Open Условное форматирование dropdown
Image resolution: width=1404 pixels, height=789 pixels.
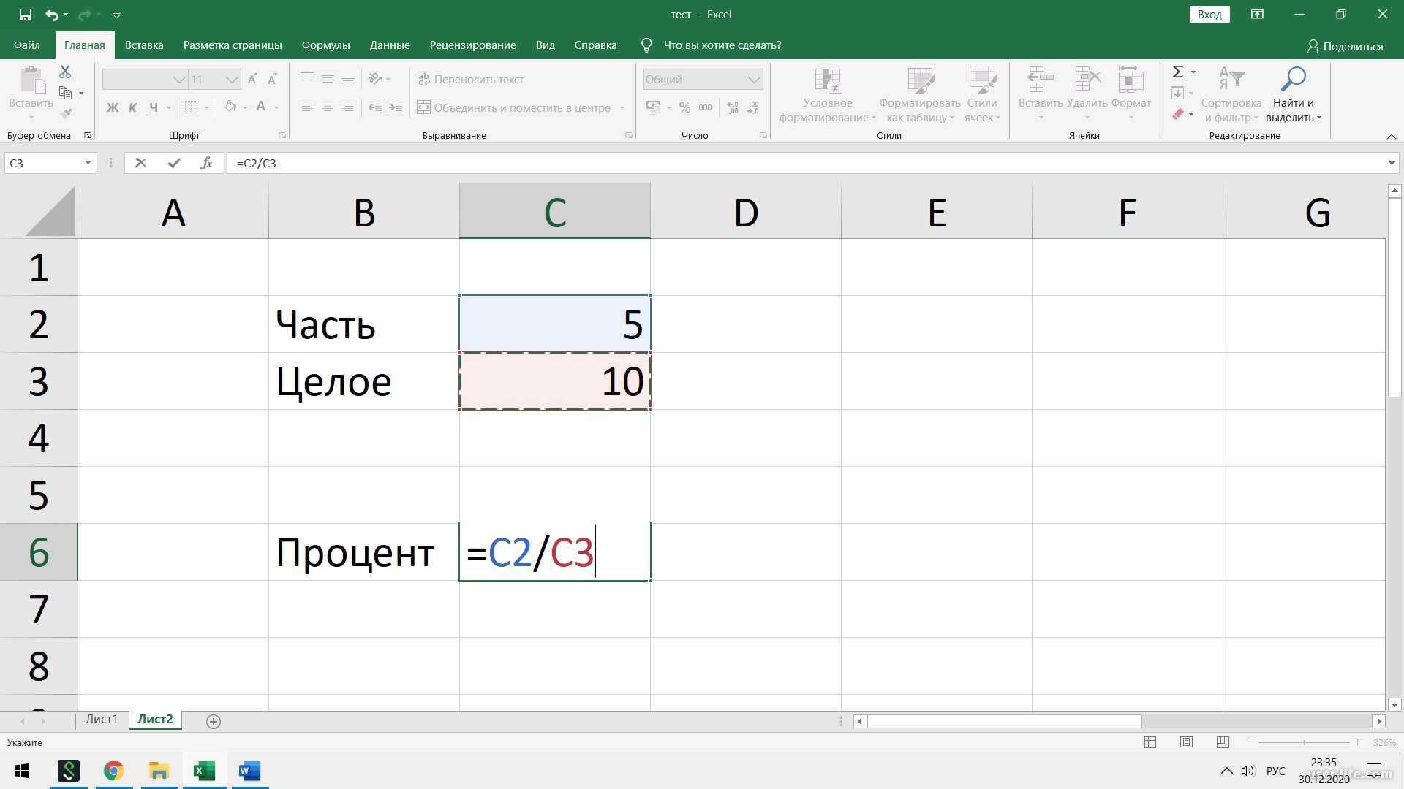tap(828, 95)
